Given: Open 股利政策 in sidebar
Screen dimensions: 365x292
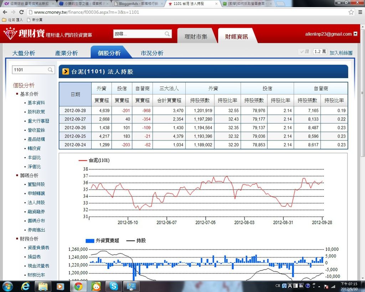Looking at the screenshot, I should [36, 112].
